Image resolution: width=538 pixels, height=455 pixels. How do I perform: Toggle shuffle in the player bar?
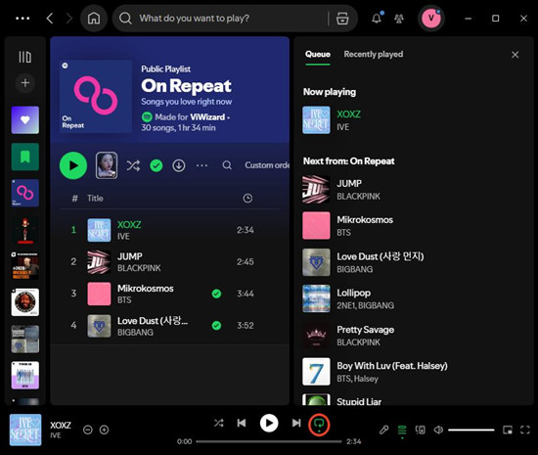click(218, 423)
